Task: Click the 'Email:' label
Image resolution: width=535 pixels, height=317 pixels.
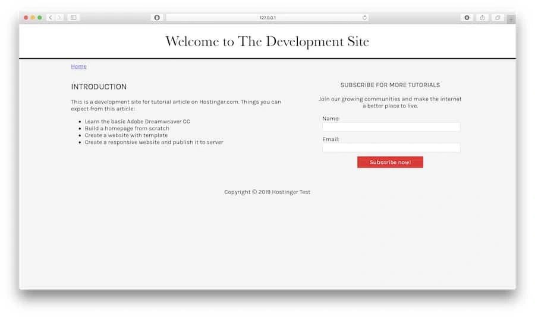Action: pyautogui.click(x=331, y=139)
